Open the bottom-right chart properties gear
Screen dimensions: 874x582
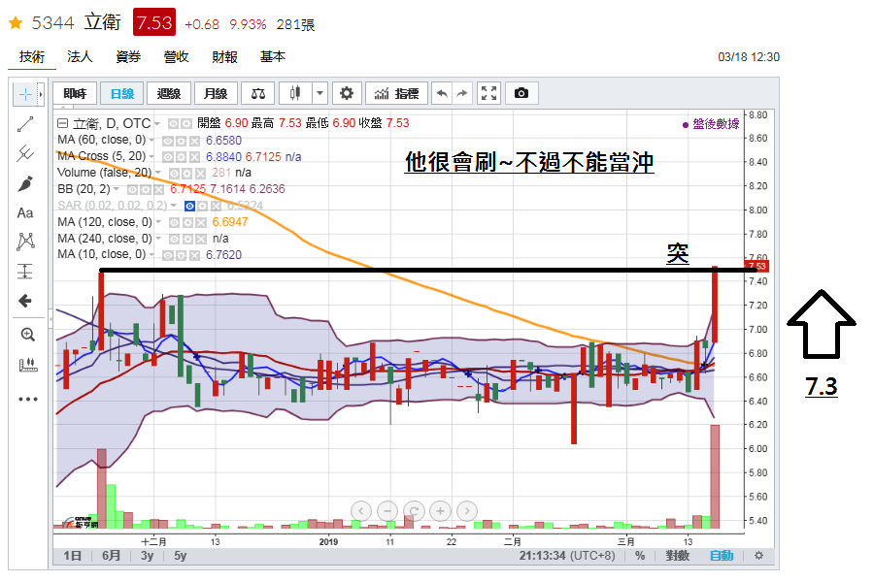[758, 555]
